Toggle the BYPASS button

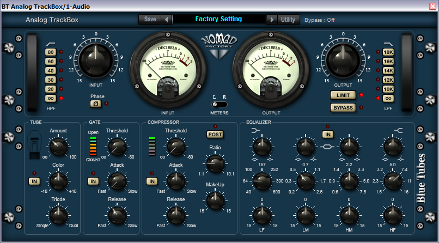(x=343, y=108)
